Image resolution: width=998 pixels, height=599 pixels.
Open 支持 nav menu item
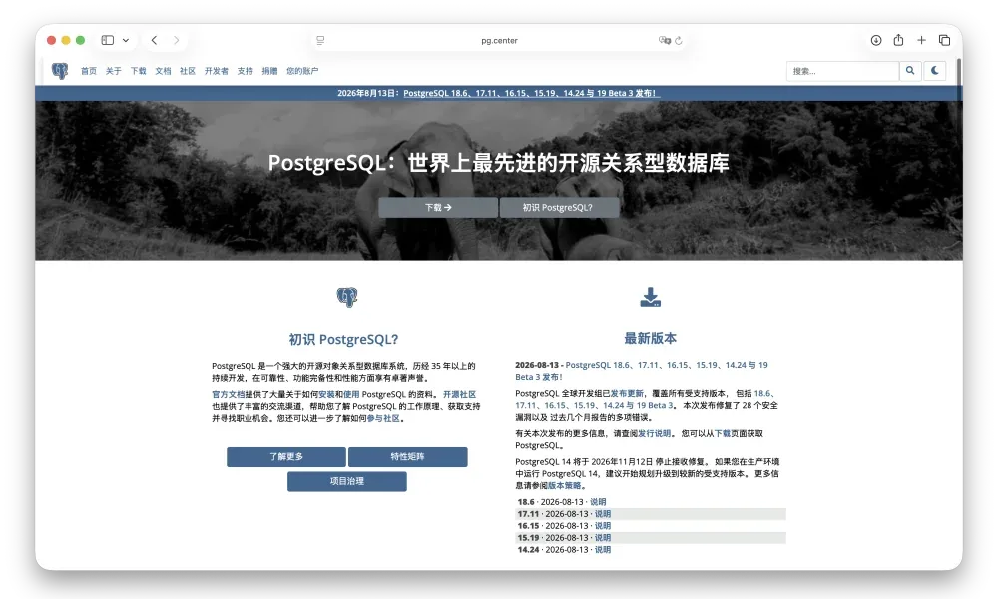[x=246, y=71]
